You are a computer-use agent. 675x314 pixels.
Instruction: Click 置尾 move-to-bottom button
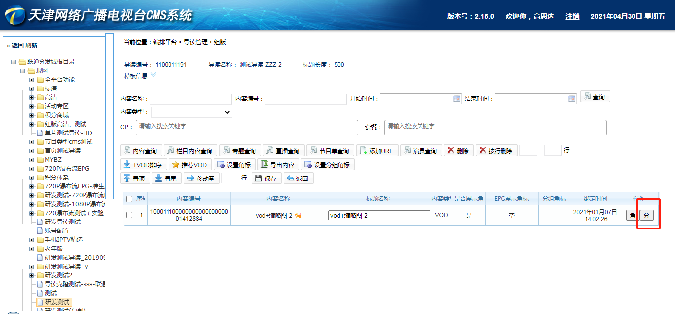(x=166, y=179)
